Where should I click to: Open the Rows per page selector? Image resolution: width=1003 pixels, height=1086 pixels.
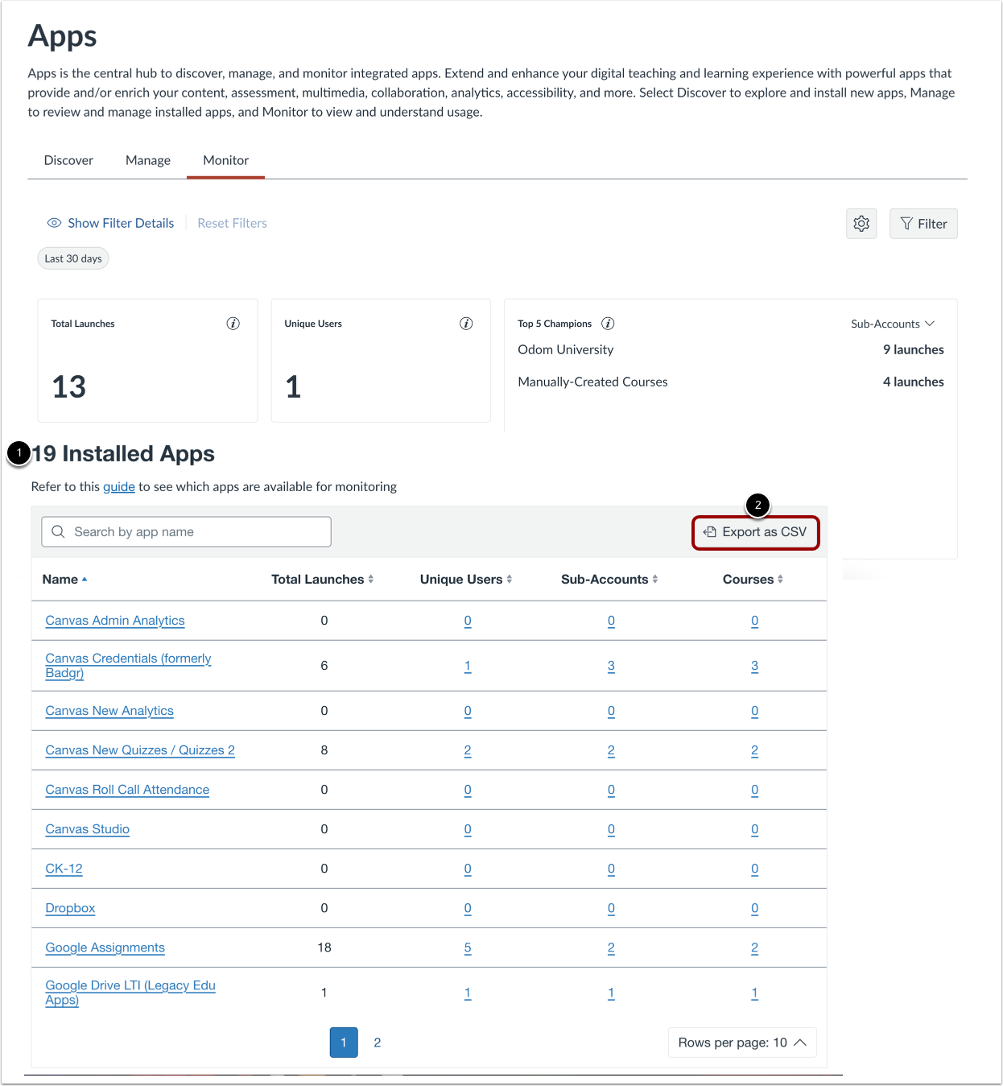[x=741, y=1042]
